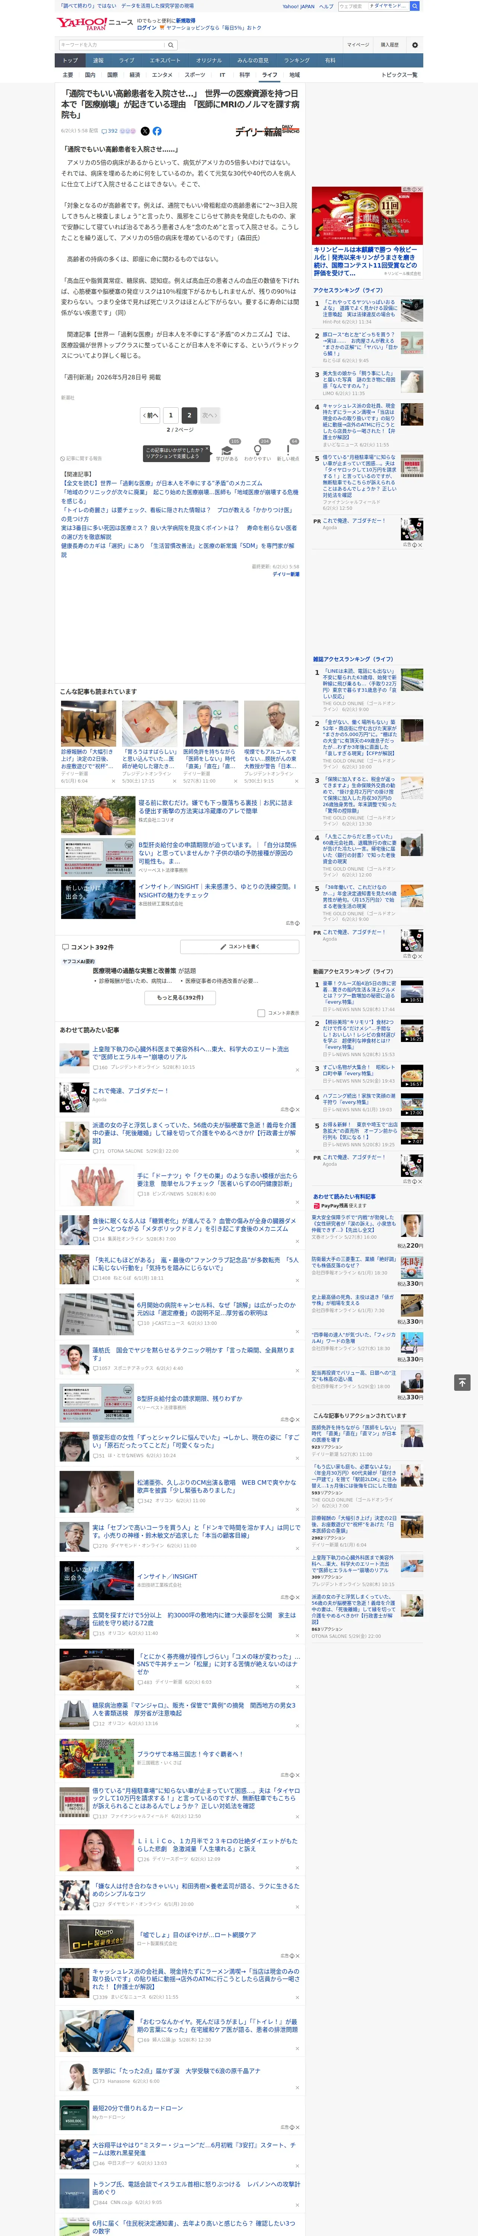This screenshot has height=2236, width=478.
Task: React with わかりやすい lightbulb icon
Action: [257, 451]
